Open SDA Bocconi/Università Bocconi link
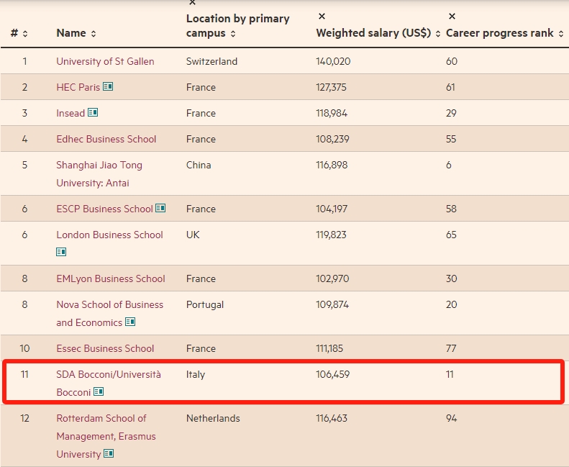The image size is (569, 467). click(x=109, y=384)
